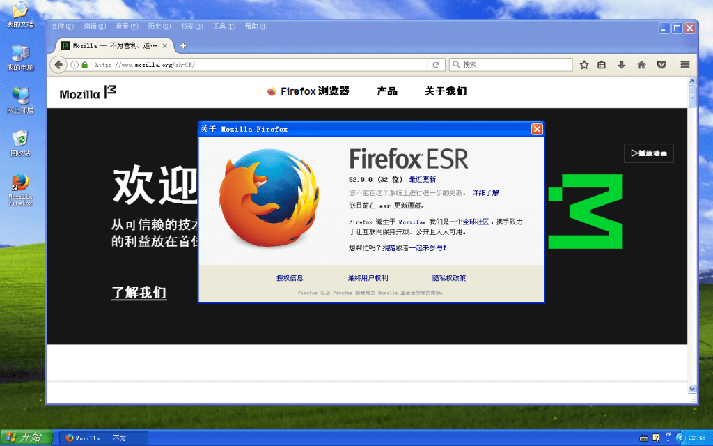This screenshot has height=446, width=713.
Task: Open the site information icon in the URL bar
Action: pos(75,65)
